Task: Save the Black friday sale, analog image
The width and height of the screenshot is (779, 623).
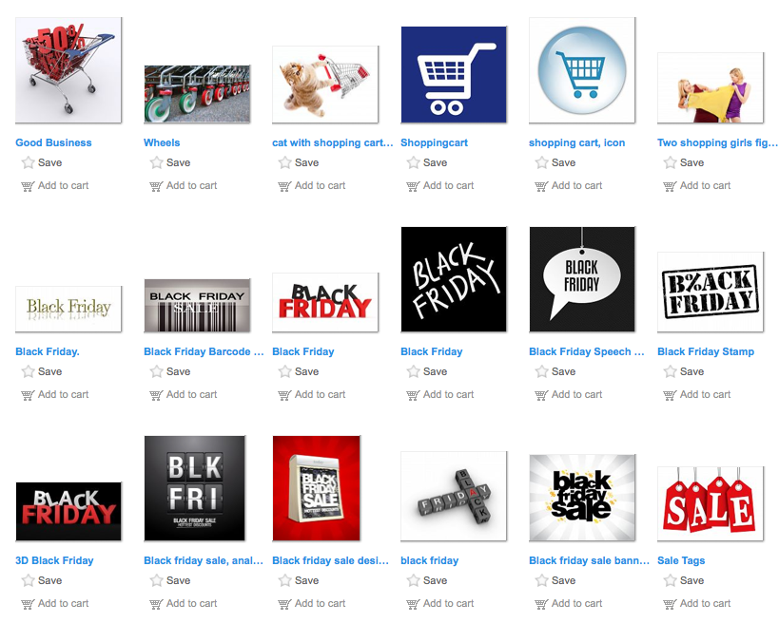Action: (x=170, y=580)
